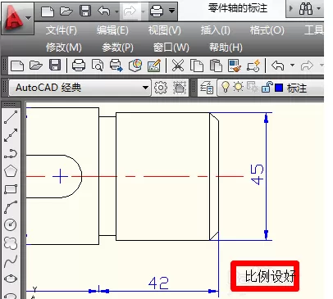Open the AutoCAD 经典 workspace dropdown
The height and width of the screenshot is (299, 333).
[80, 88]
